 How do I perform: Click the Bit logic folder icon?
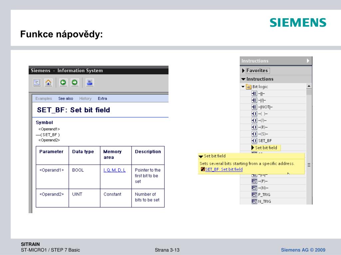[248, 87]
